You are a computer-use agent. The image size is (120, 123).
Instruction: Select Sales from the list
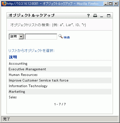[x=13, y=97]
